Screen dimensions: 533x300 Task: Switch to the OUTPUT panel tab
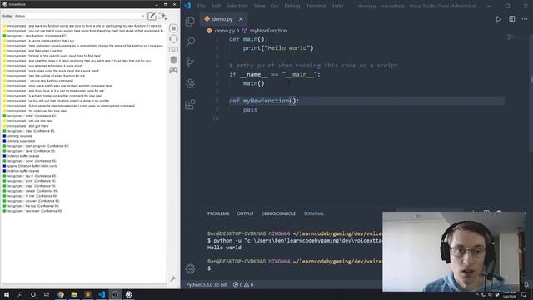[245, 213]
